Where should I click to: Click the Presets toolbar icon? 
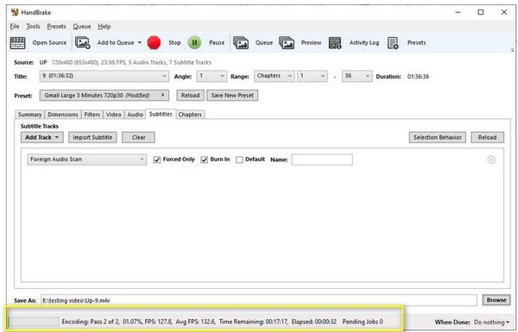coord(393,43)
